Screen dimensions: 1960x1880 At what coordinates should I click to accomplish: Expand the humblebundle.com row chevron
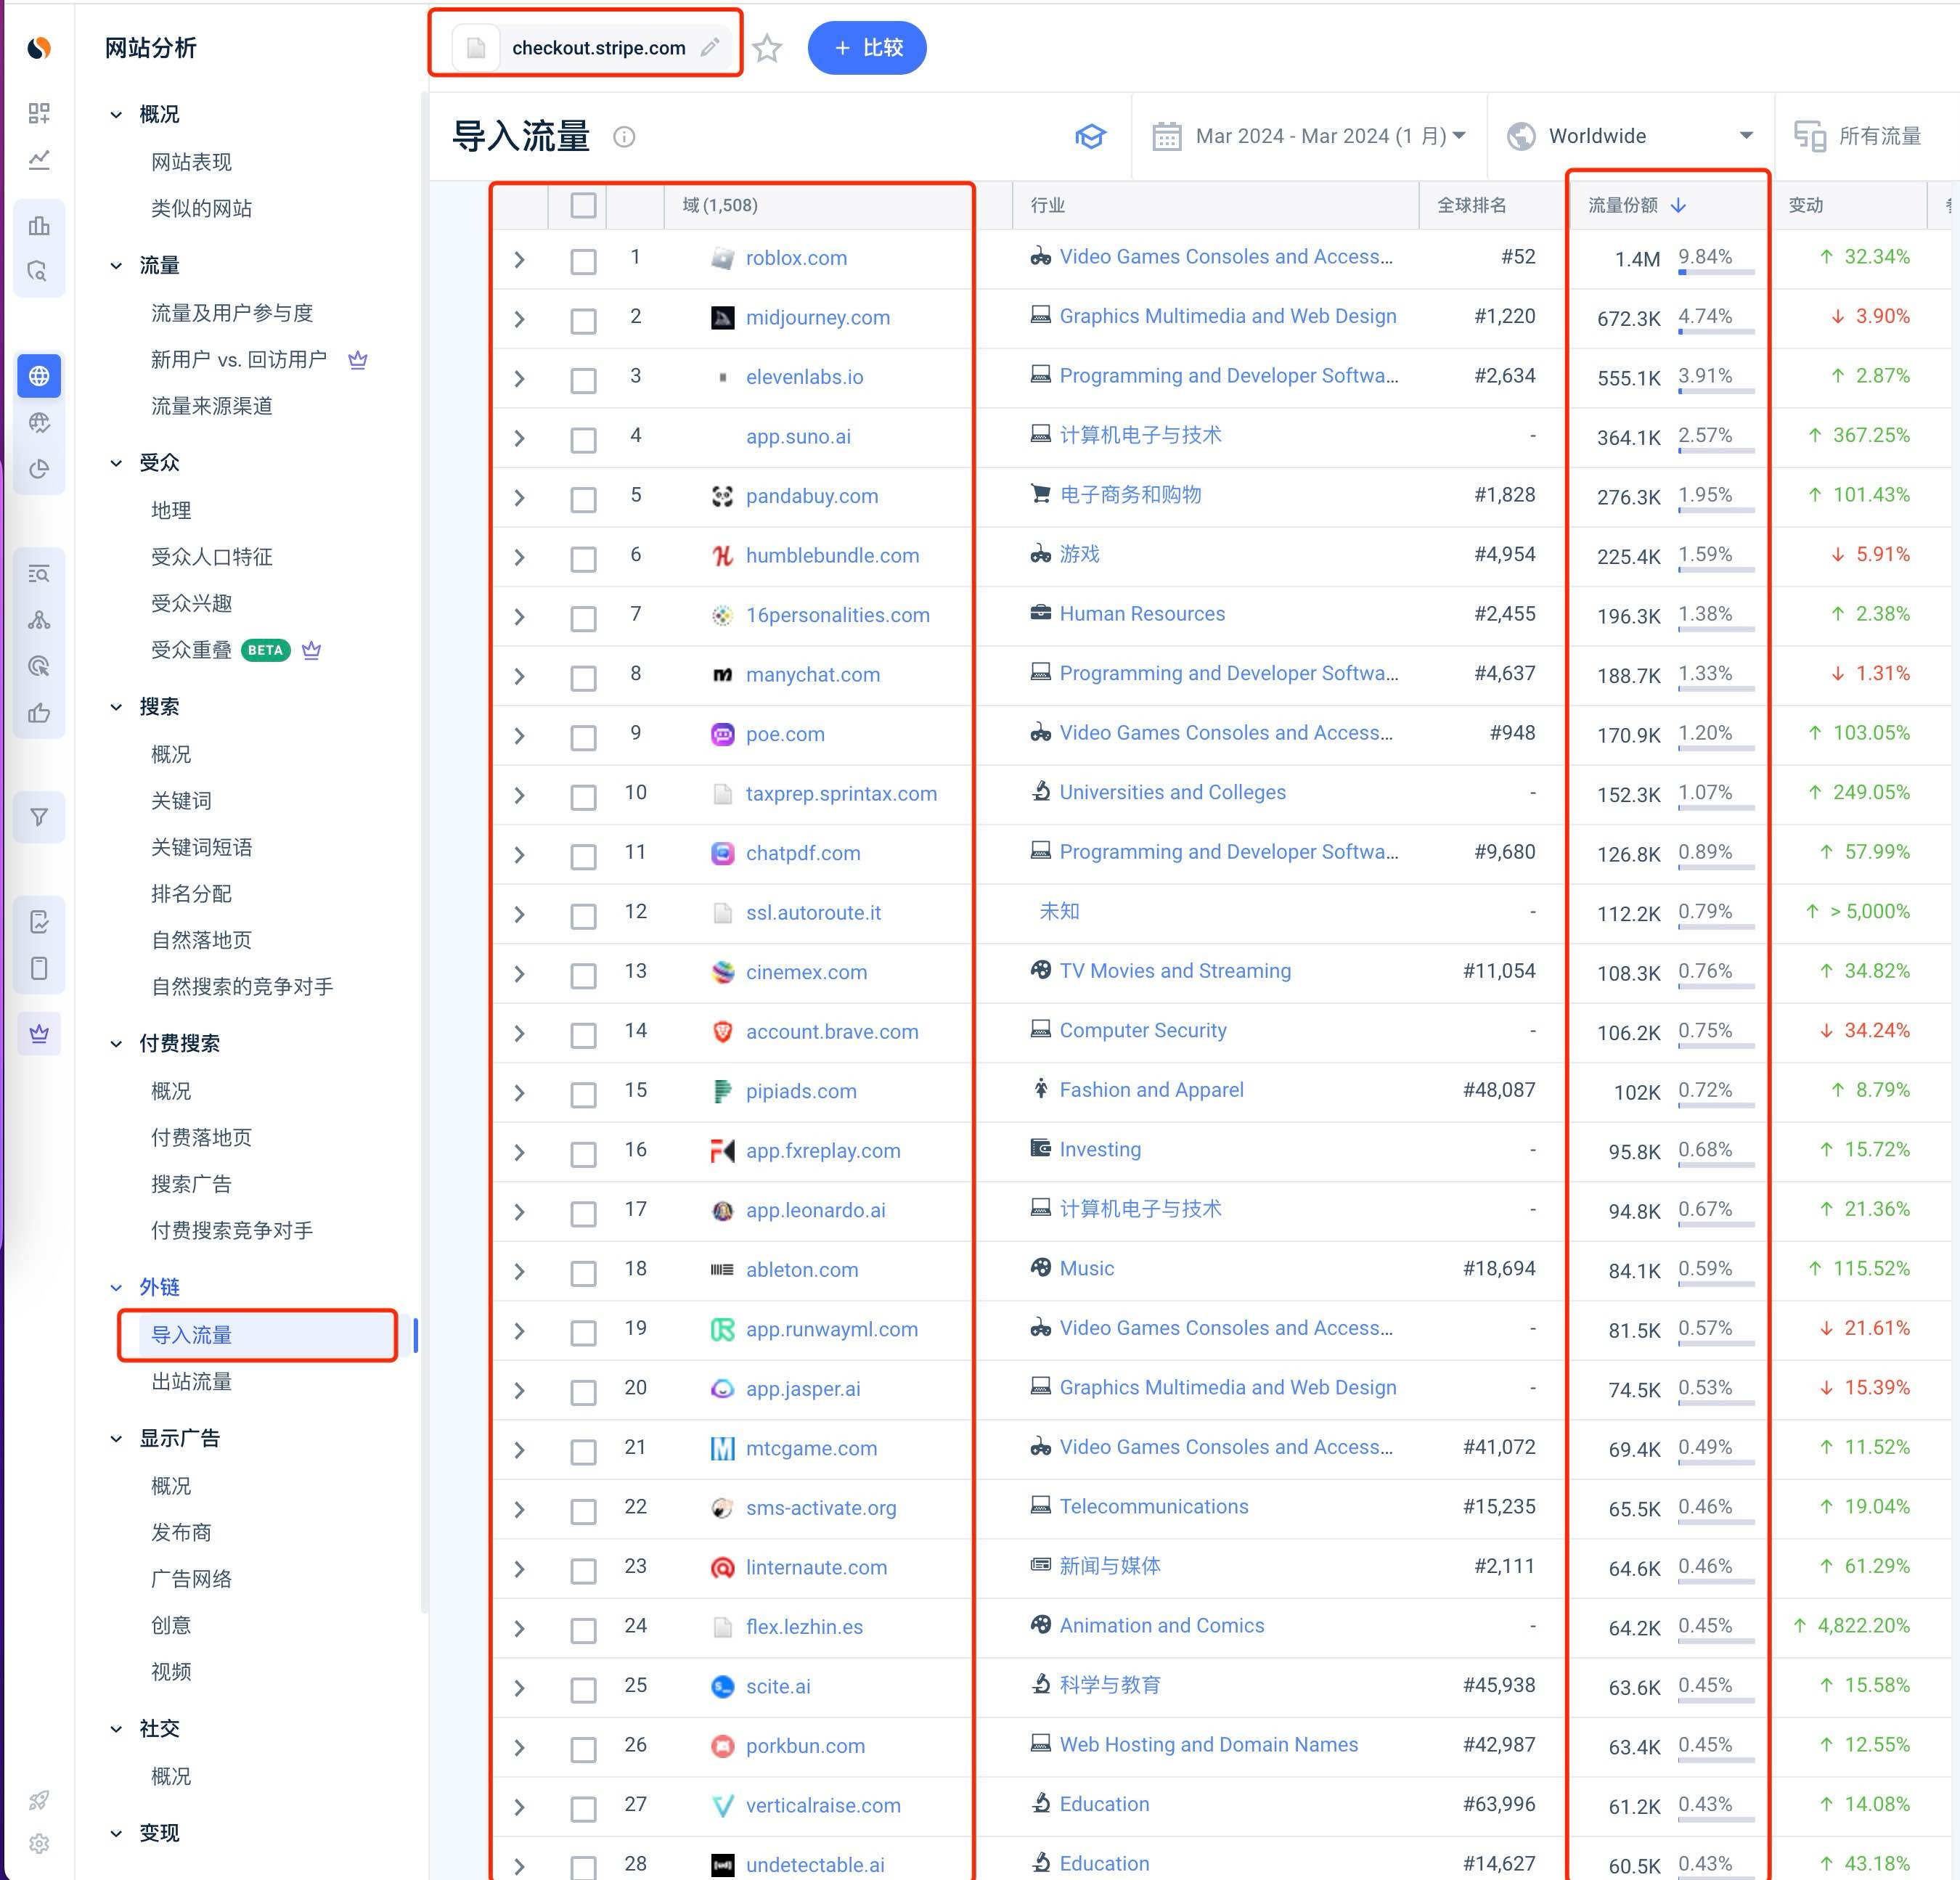pos(519,557)
